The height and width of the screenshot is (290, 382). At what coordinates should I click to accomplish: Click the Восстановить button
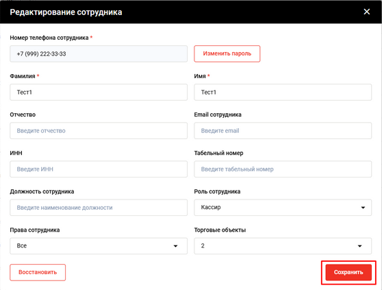pyautogui.click(x=38, y=272)
